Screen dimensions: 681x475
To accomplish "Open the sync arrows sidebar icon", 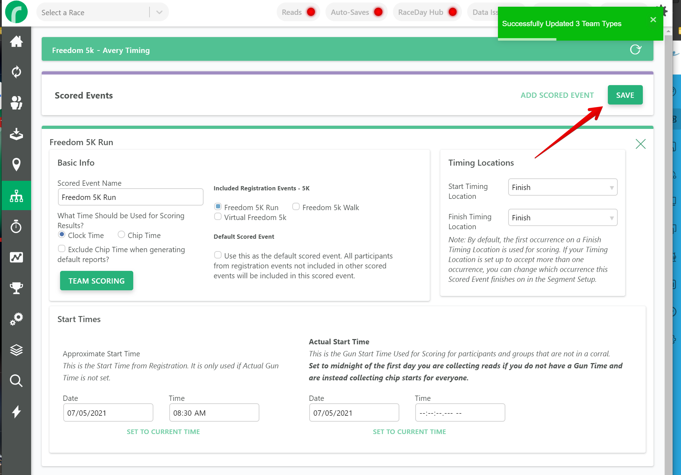I will [x=16, y=72].
